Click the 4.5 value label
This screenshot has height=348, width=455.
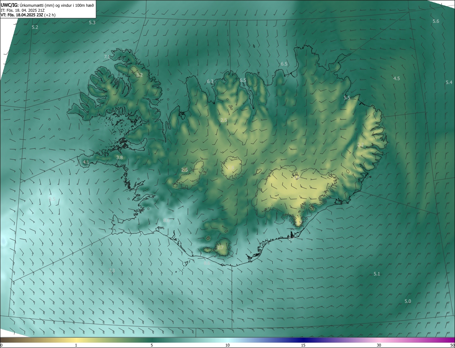[397, 78]
